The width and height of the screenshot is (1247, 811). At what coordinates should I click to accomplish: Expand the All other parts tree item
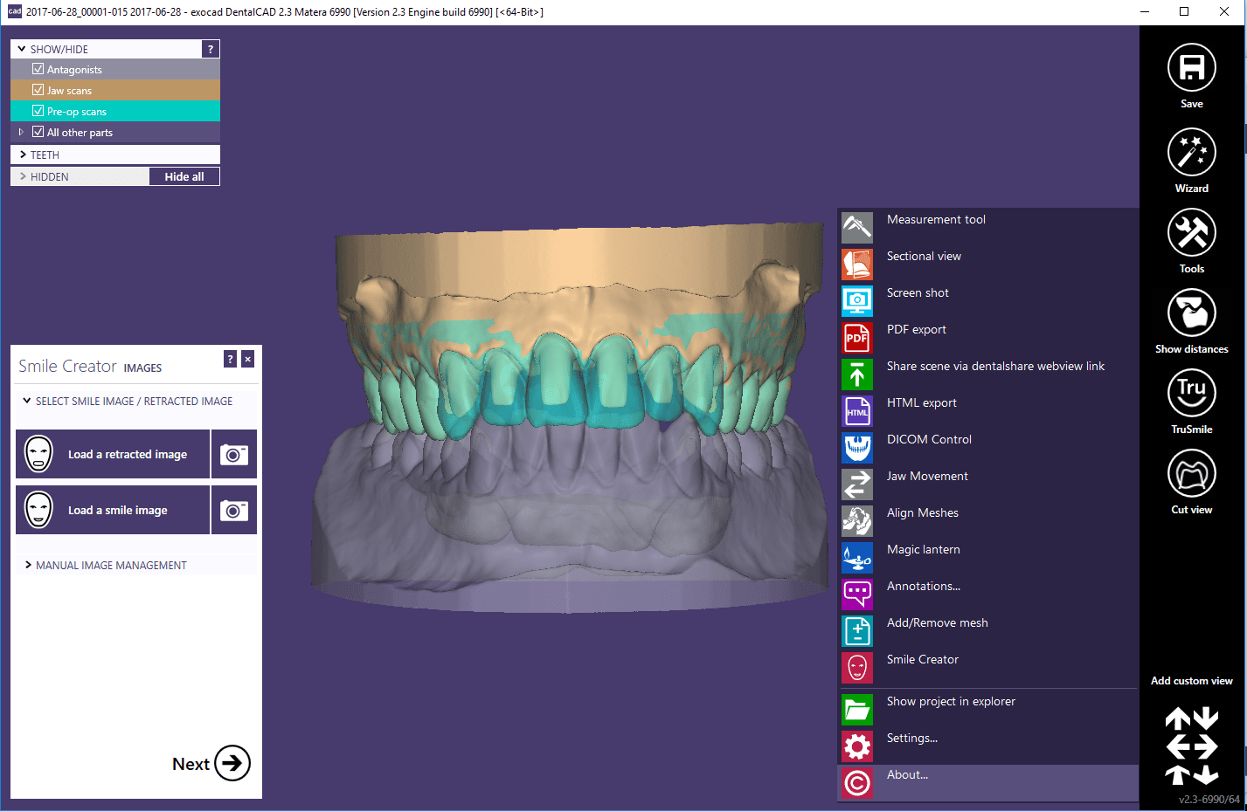[x=21, y=132]
